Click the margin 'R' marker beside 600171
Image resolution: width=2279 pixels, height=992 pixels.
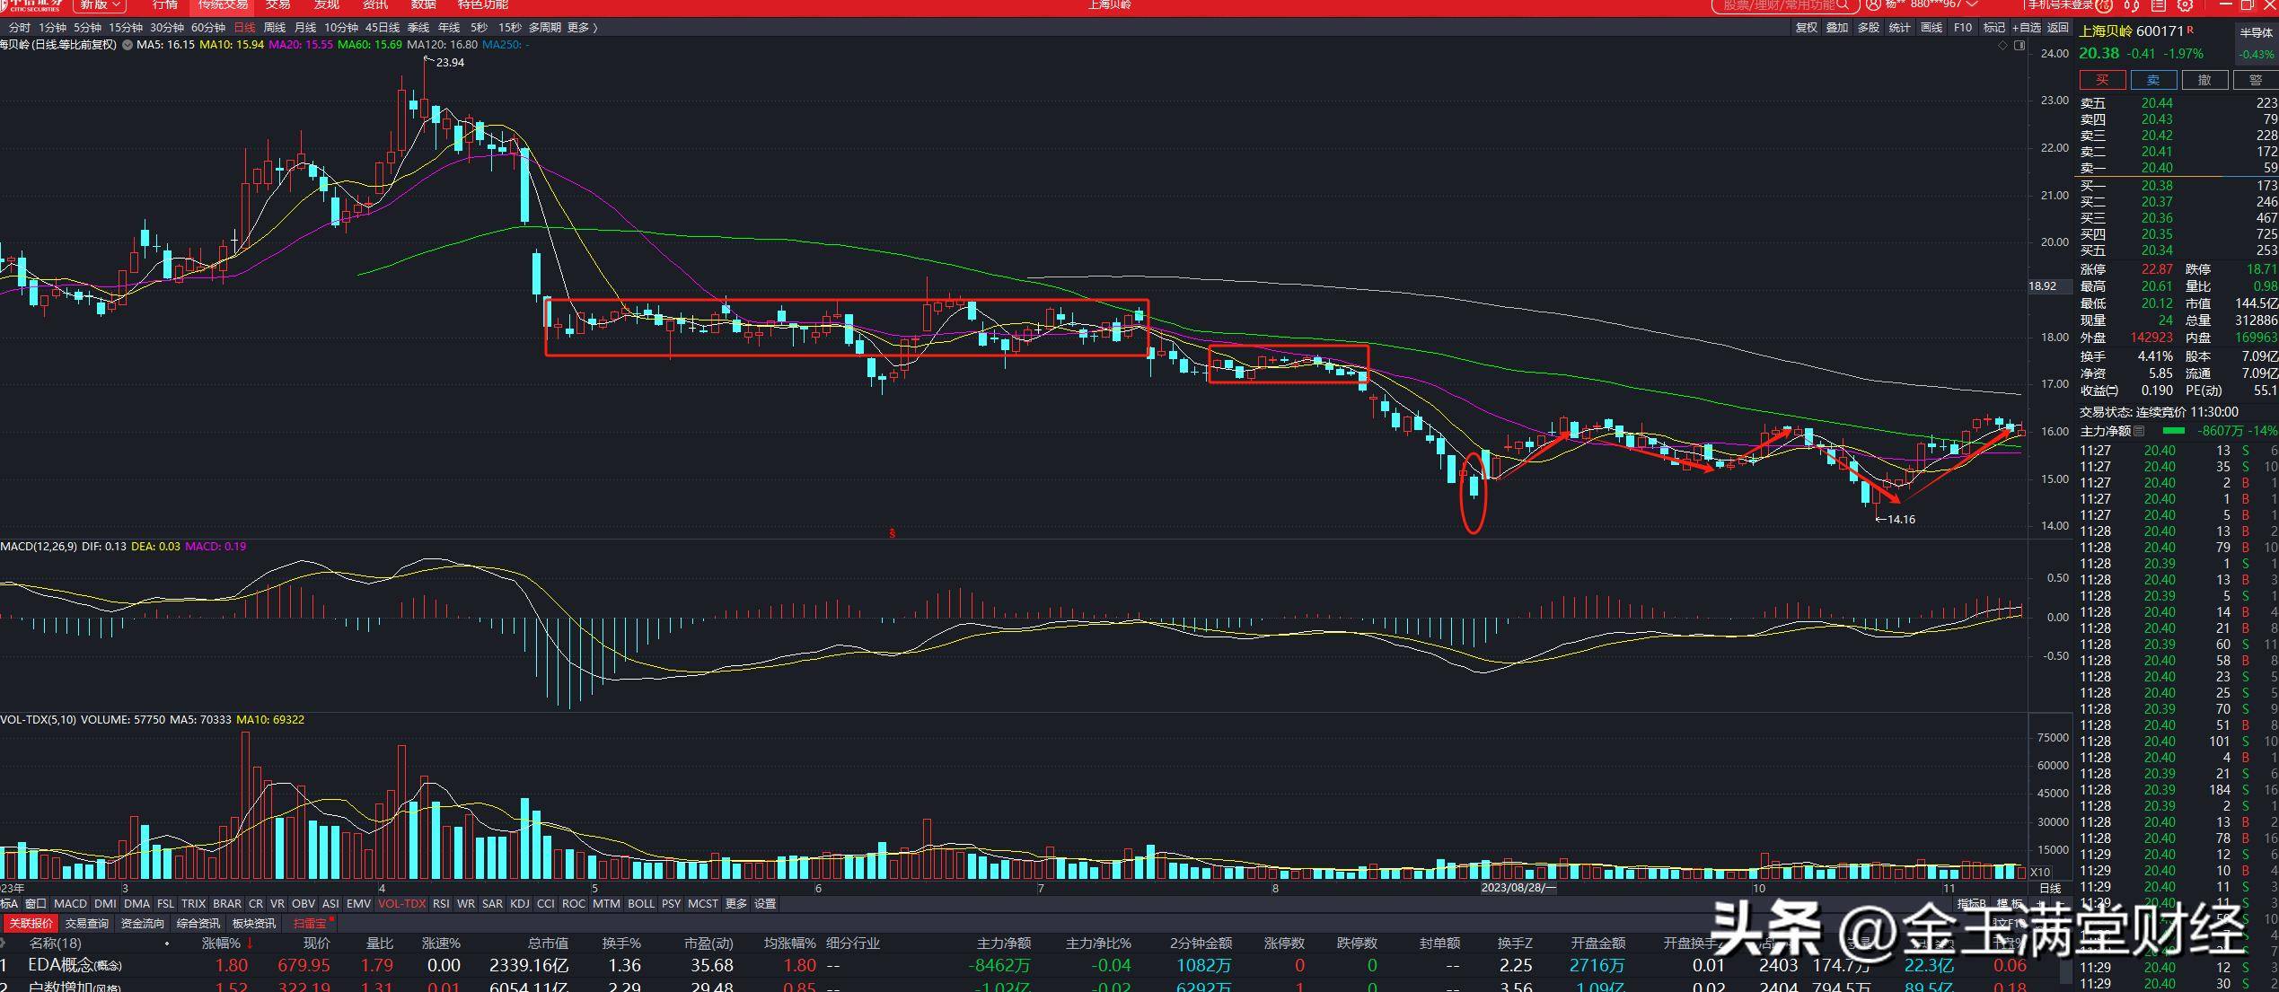pos(2190,30)
